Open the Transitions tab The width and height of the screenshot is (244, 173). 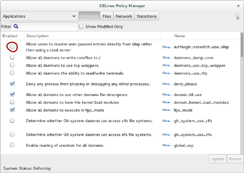pyautogui.click(x=147, y=16)
